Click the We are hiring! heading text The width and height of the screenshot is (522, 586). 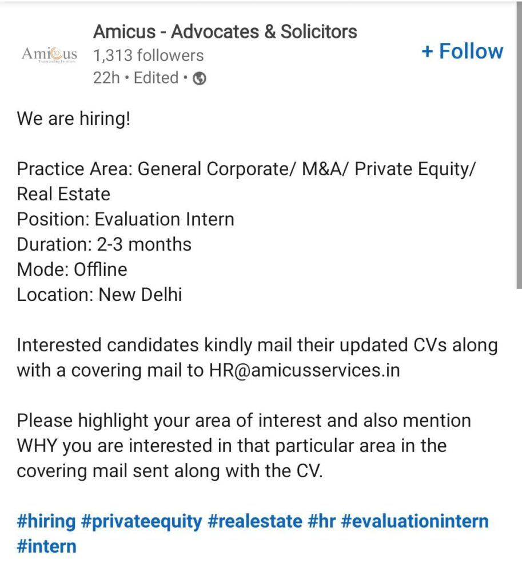click(74, 118)
